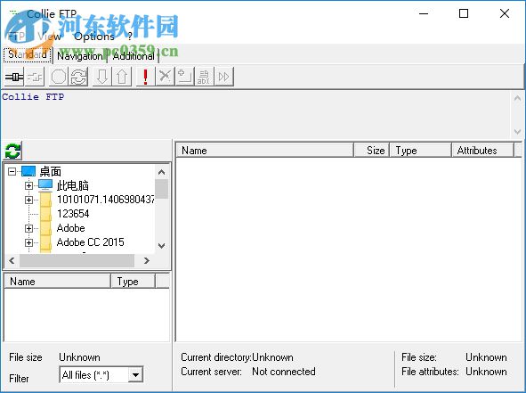Screen dimensions: 526x393
Task: Open the FTP menu
Action: coord(16,36)
